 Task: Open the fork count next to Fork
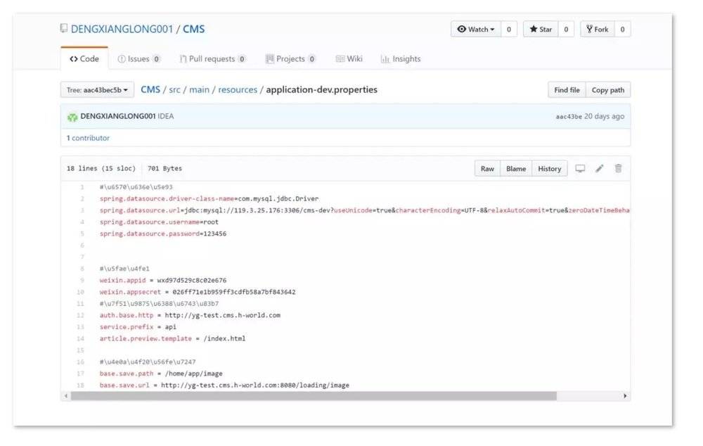tap(622, 29)
